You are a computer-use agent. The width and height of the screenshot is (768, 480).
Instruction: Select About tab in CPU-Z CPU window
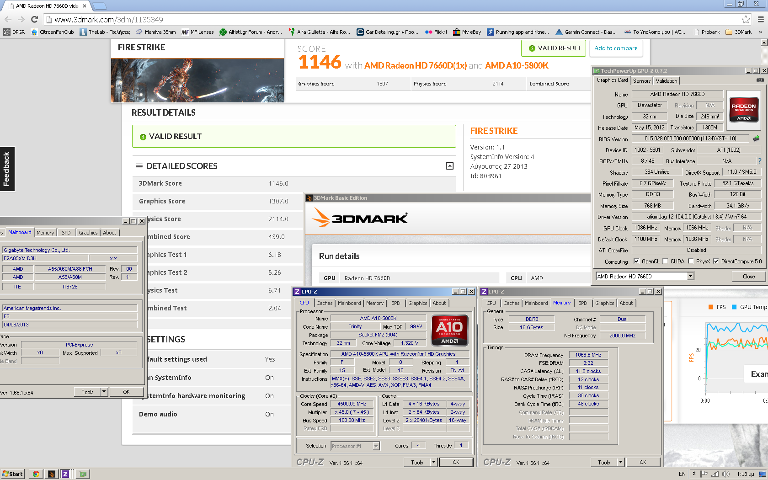click(x=439, y=303)
